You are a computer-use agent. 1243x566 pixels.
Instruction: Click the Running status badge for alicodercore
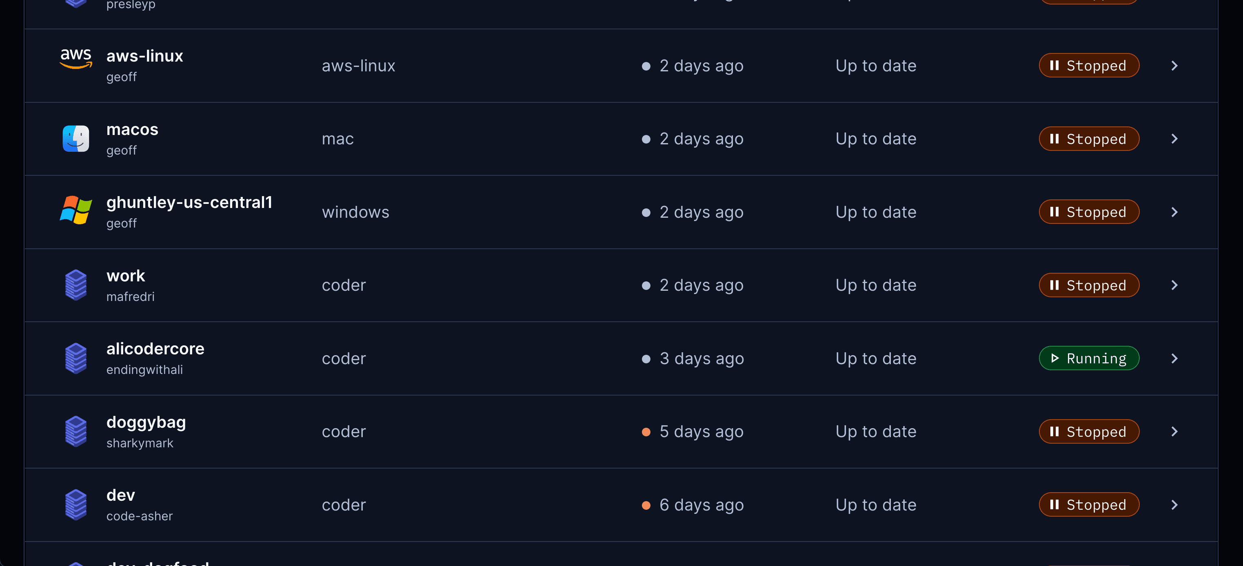1089,358
